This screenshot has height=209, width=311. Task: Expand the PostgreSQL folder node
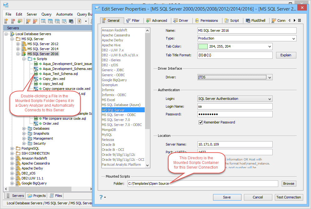pos(12,148)
